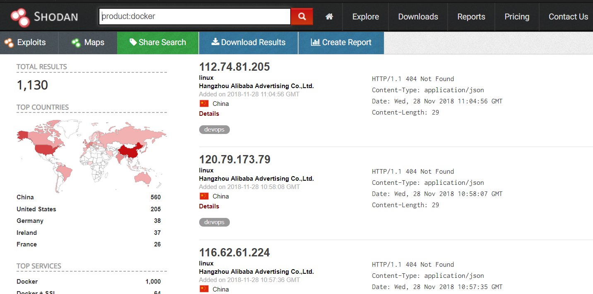Open the Downloads page
593x294 pixels.
(418, 17)
